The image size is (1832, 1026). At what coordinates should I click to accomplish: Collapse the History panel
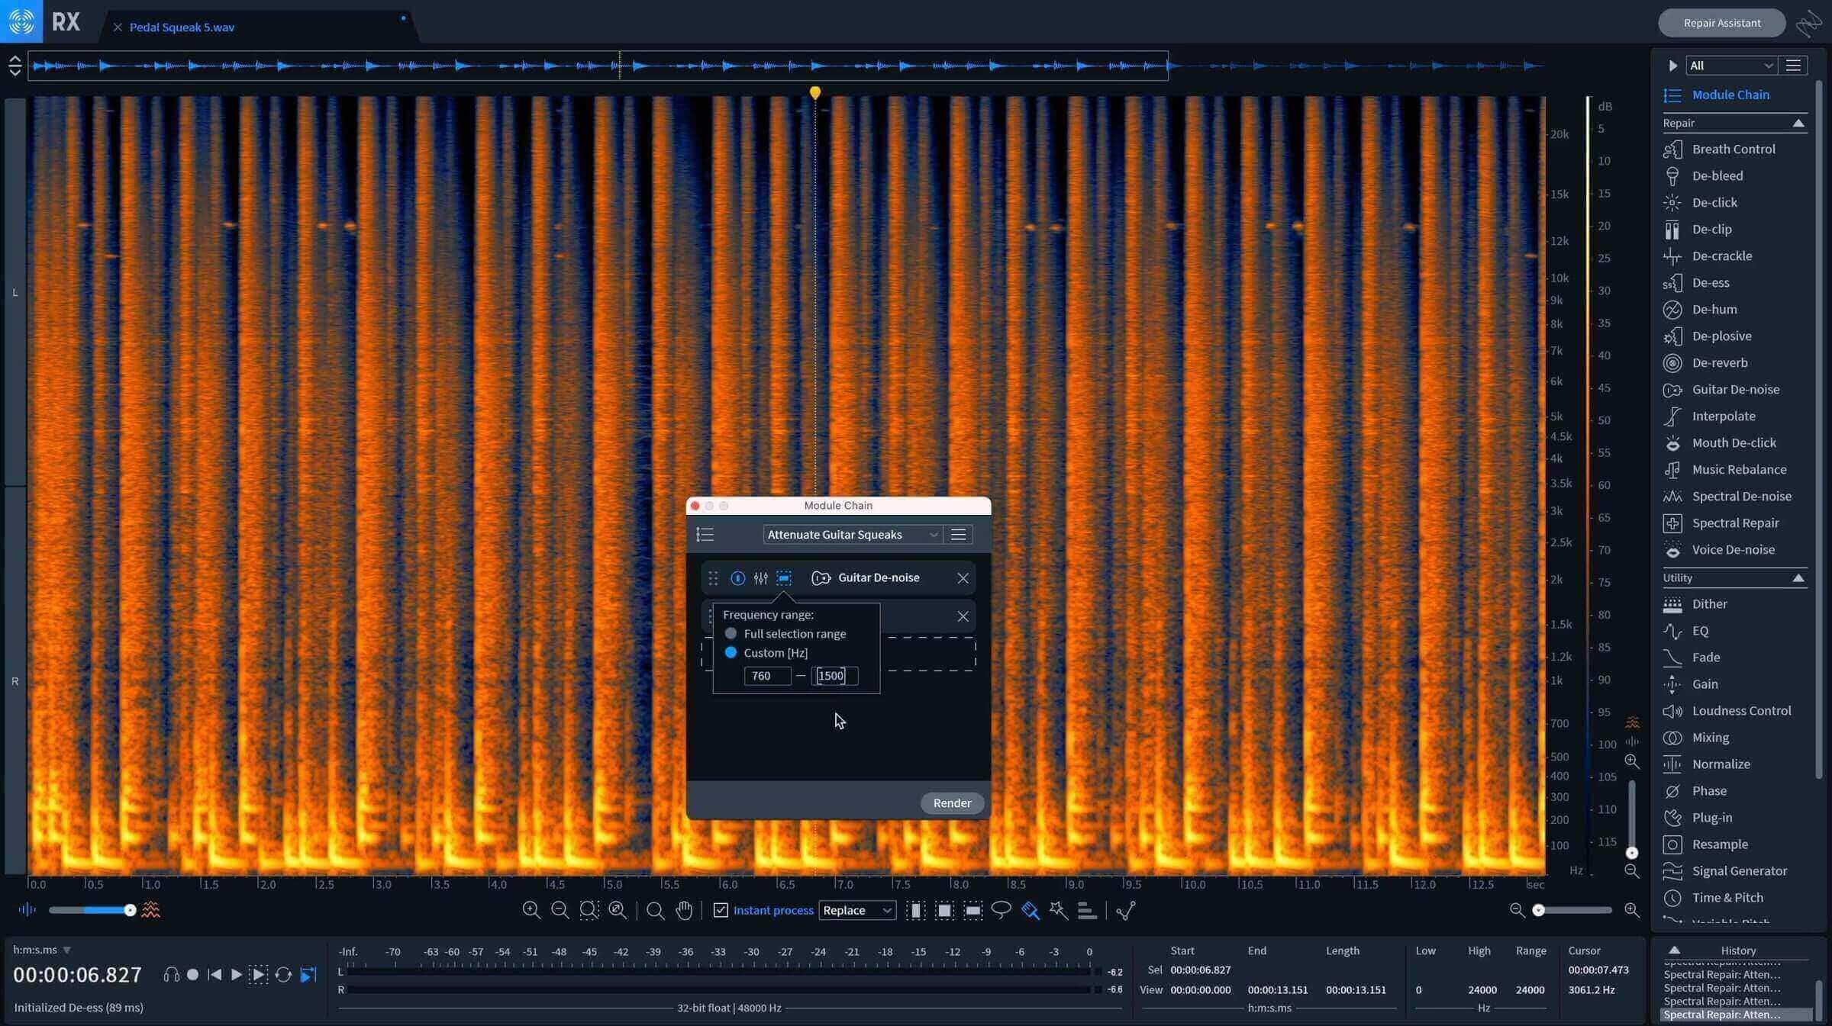click(1674, 950)
